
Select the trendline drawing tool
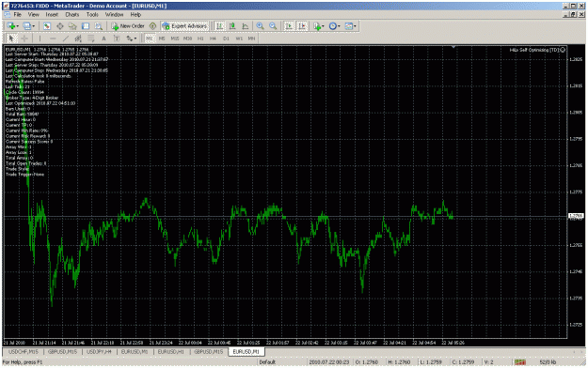pyautogui.click(x=66, y=38)
